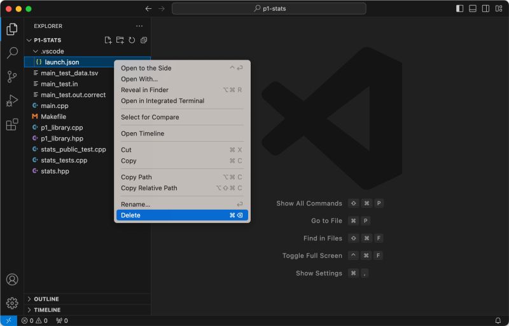The width and height of the screenshot is (509, 326).
Task: Choose Rename... from context menu
Action: tap(182, 205)
